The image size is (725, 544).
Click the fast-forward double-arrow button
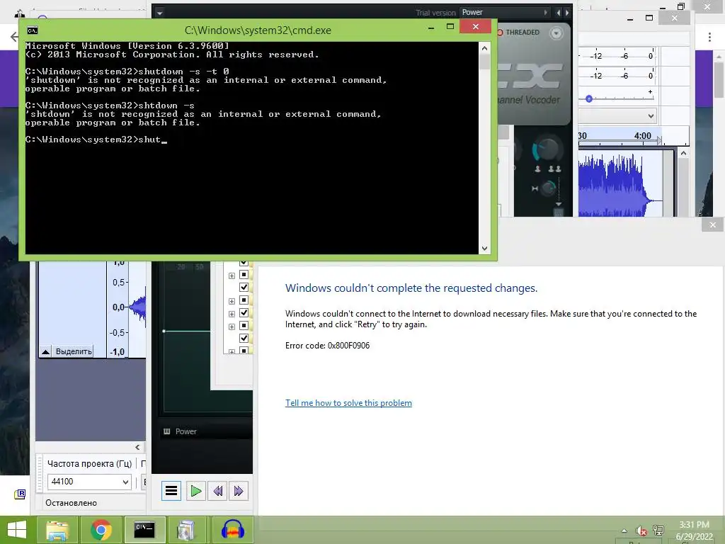pos(239,491)
